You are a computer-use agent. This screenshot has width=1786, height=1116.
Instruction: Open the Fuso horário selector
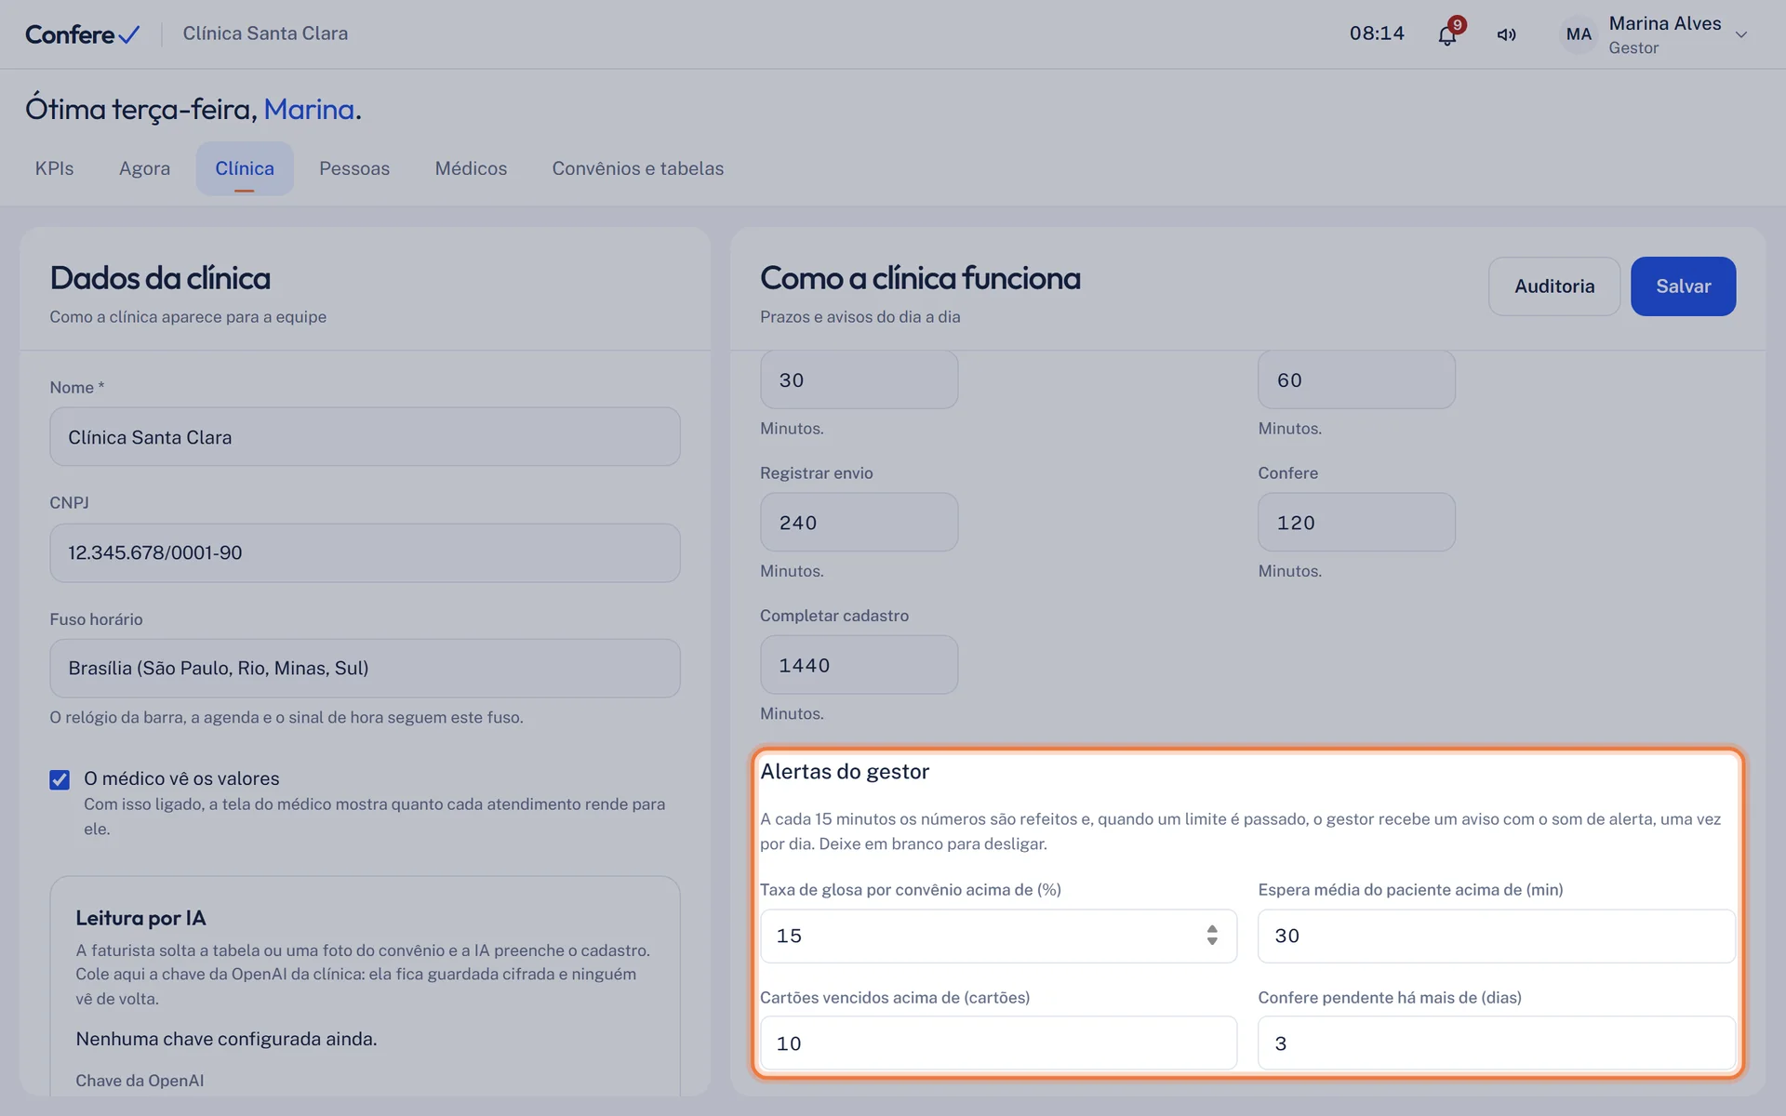pos(365,669)
